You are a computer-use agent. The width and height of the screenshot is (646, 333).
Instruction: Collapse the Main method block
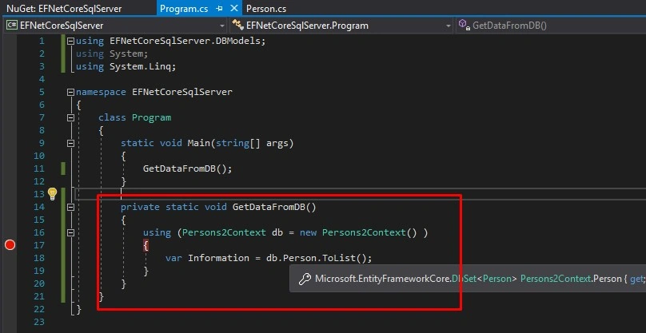tap(71, 143)
